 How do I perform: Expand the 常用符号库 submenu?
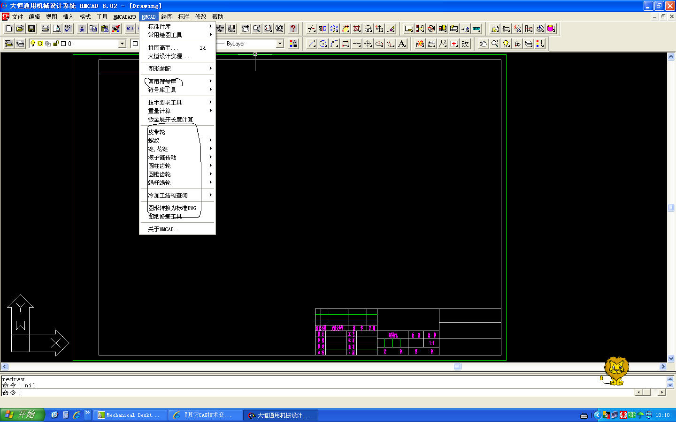177,81
